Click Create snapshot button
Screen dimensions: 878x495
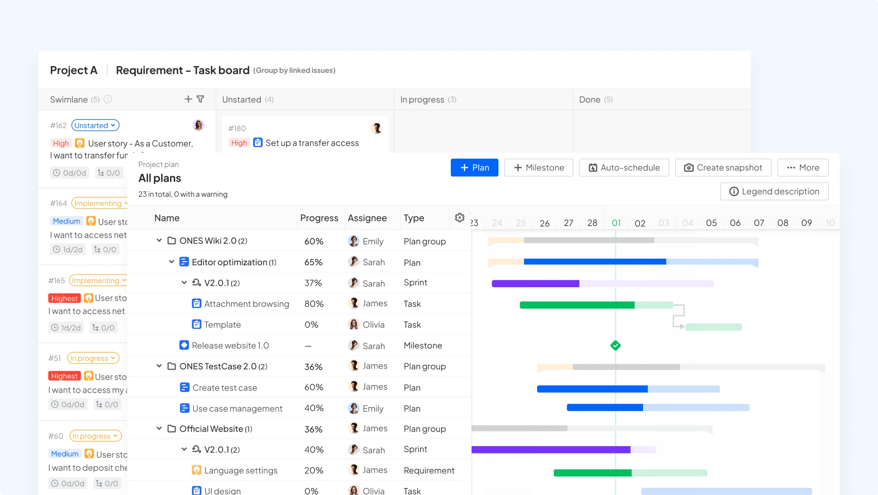coord(723,168)
